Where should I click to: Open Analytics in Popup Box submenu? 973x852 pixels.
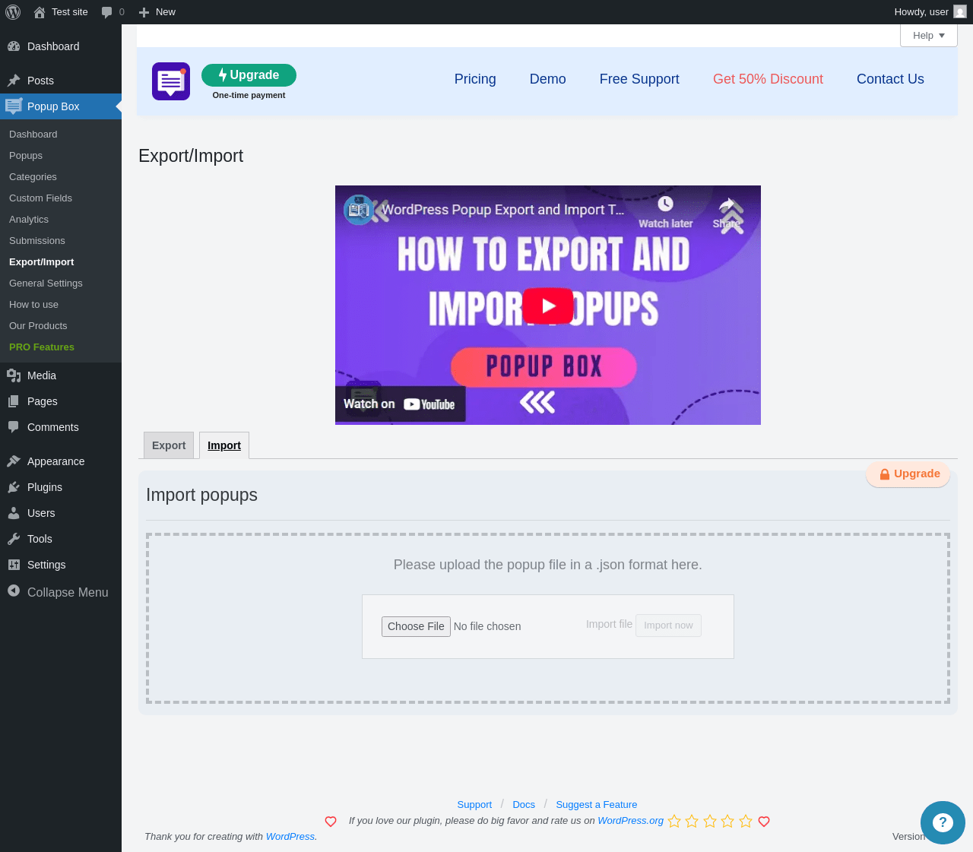29,219
